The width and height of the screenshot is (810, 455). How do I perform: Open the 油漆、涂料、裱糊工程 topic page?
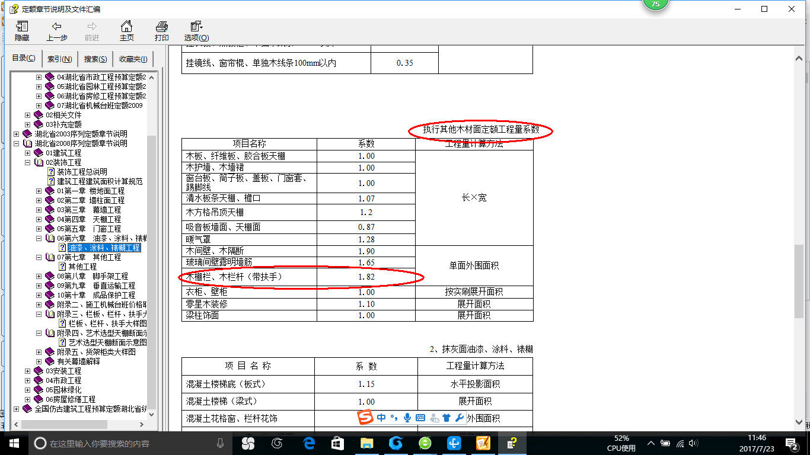pos(104,248)
